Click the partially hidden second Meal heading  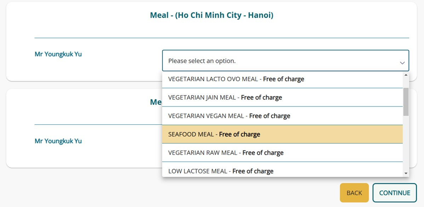click(x=156, y=102)
